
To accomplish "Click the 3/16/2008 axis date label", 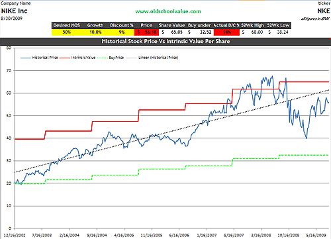I will tap(261, 235).
